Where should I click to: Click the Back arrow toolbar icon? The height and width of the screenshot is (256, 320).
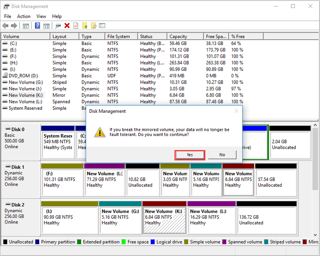pos(6,26)
